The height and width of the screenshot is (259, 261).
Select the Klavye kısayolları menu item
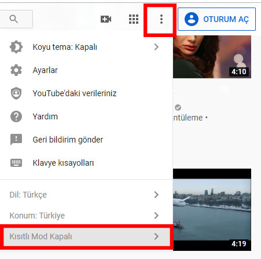[86, 163]
